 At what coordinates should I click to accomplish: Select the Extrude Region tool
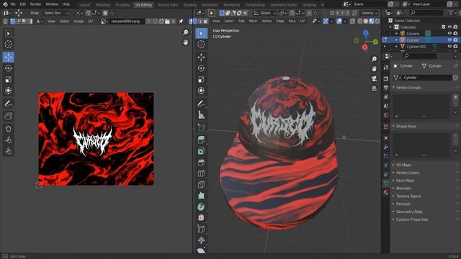pyautogui.click(x=201, y=140)
